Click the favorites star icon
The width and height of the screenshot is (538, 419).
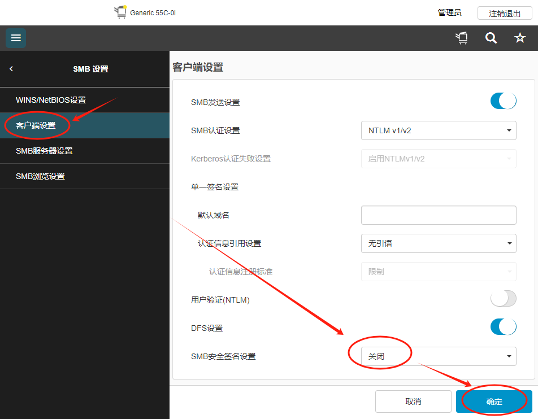click(519, 38)
